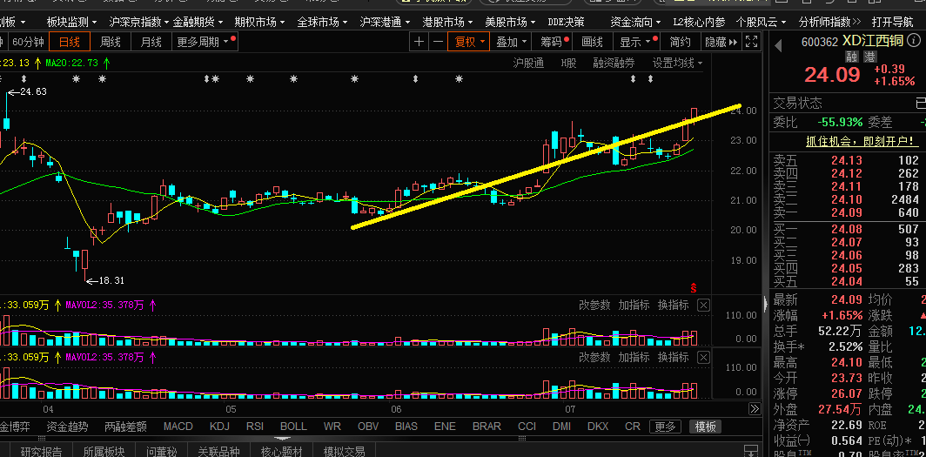Open the 美股市场 dropdown menu
This screenshot has width=926, height=457.
coord(510,22)
